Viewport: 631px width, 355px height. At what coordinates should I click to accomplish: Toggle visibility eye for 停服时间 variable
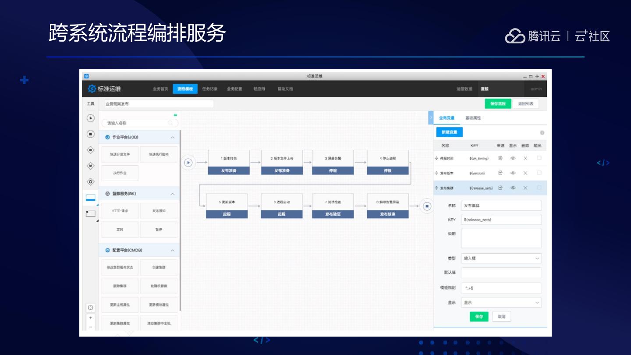[x=513, y=158]
